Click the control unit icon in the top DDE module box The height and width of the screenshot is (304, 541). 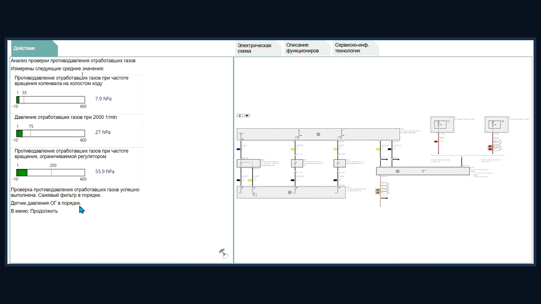tap(318, 134)
